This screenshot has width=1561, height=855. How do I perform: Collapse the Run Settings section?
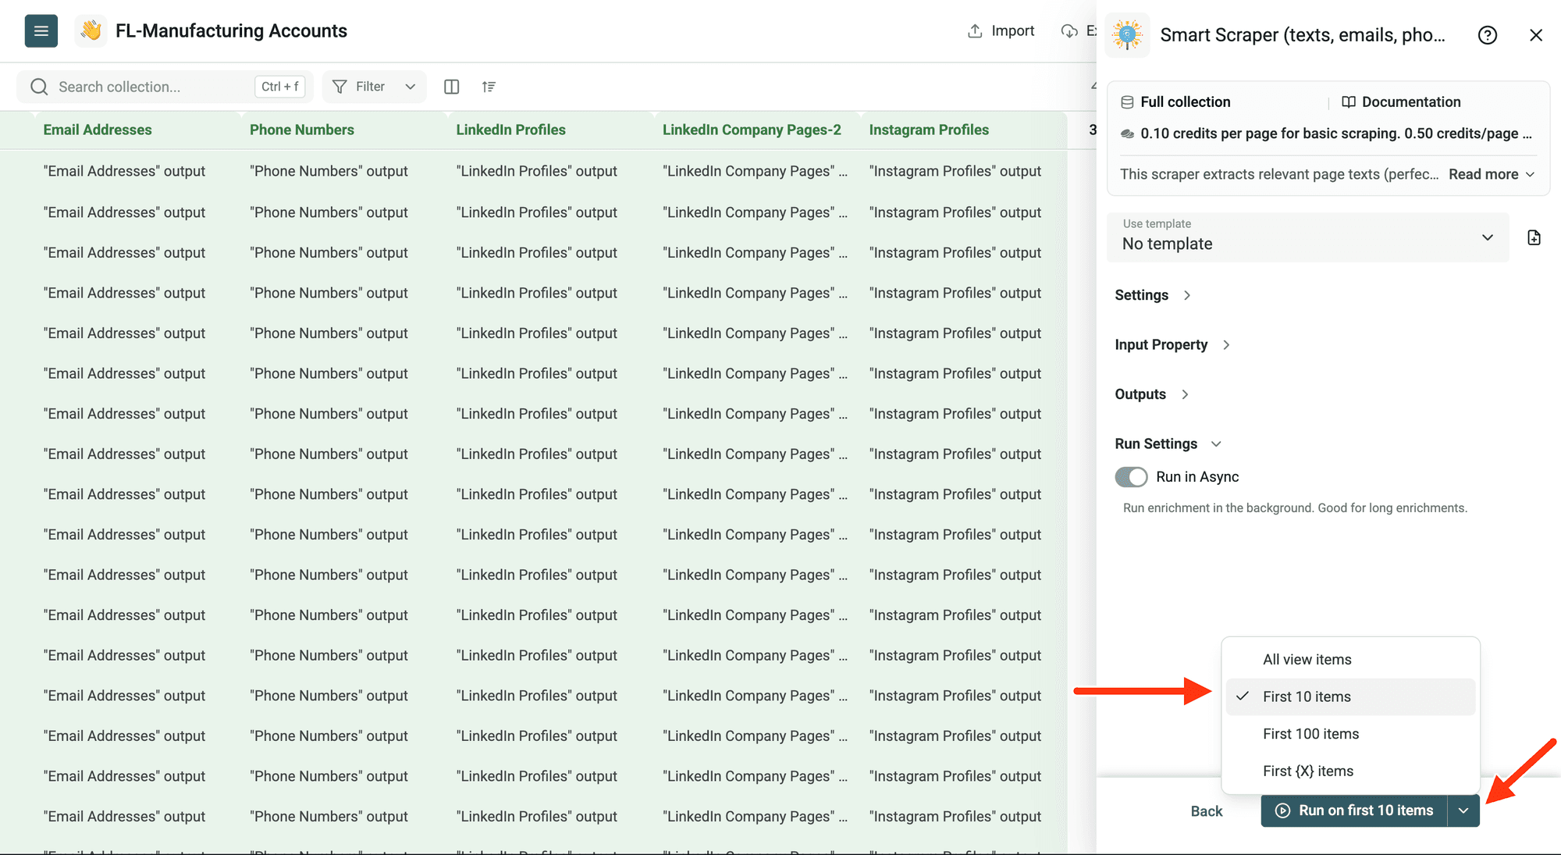coord(1168,444)
